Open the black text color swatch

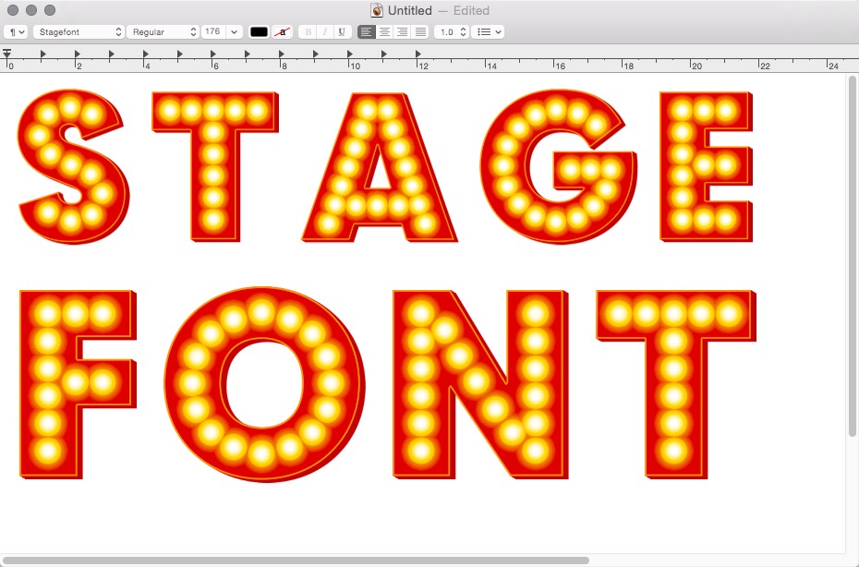259,31
